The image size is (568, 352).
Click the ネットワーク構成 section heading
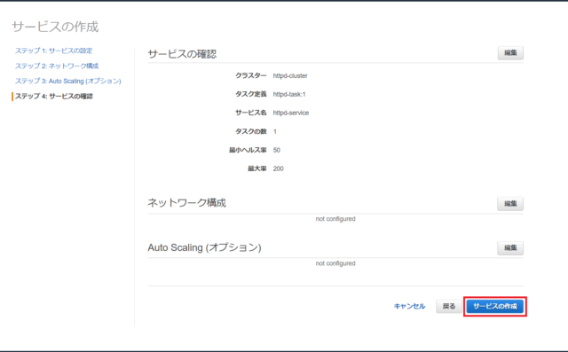[187, 202]
